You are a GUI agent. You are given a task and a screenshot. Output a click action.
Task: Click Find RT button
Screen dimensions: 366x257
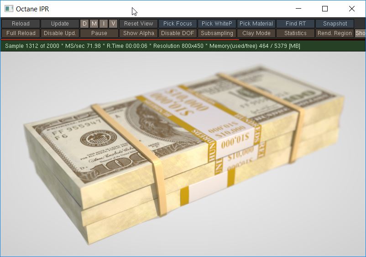pyautogui.click(x=295, y=24)
